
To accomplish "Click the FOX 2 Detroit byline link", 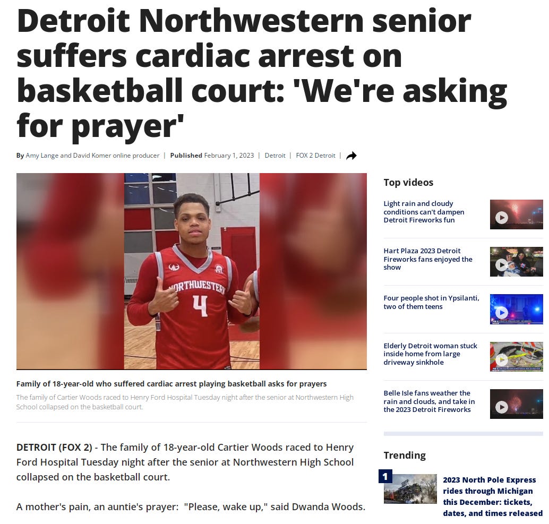I will click(x=315, y=156).
